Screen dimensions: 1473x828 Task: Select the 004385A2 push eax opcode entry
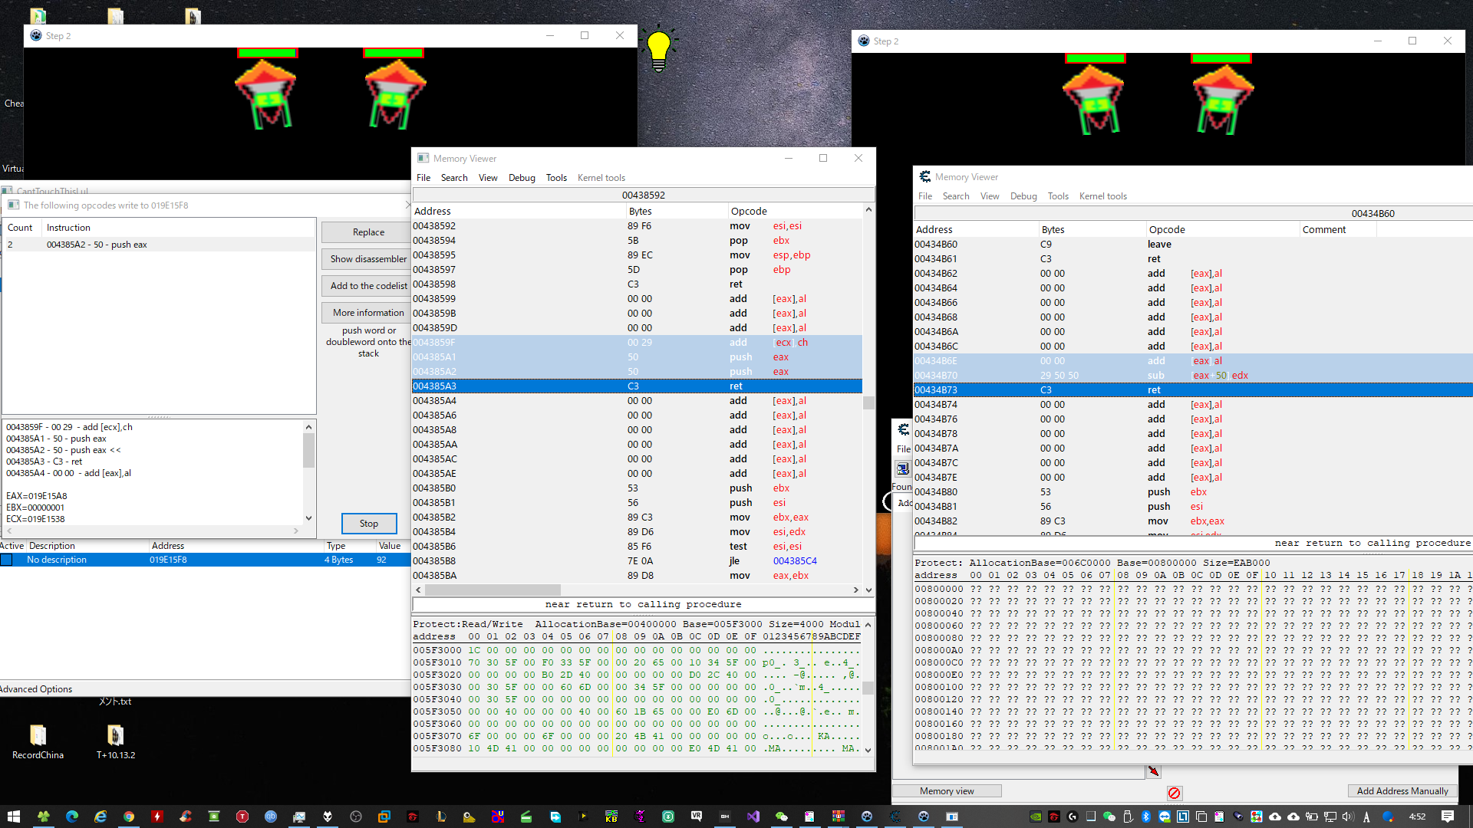[x=96, y=245]
